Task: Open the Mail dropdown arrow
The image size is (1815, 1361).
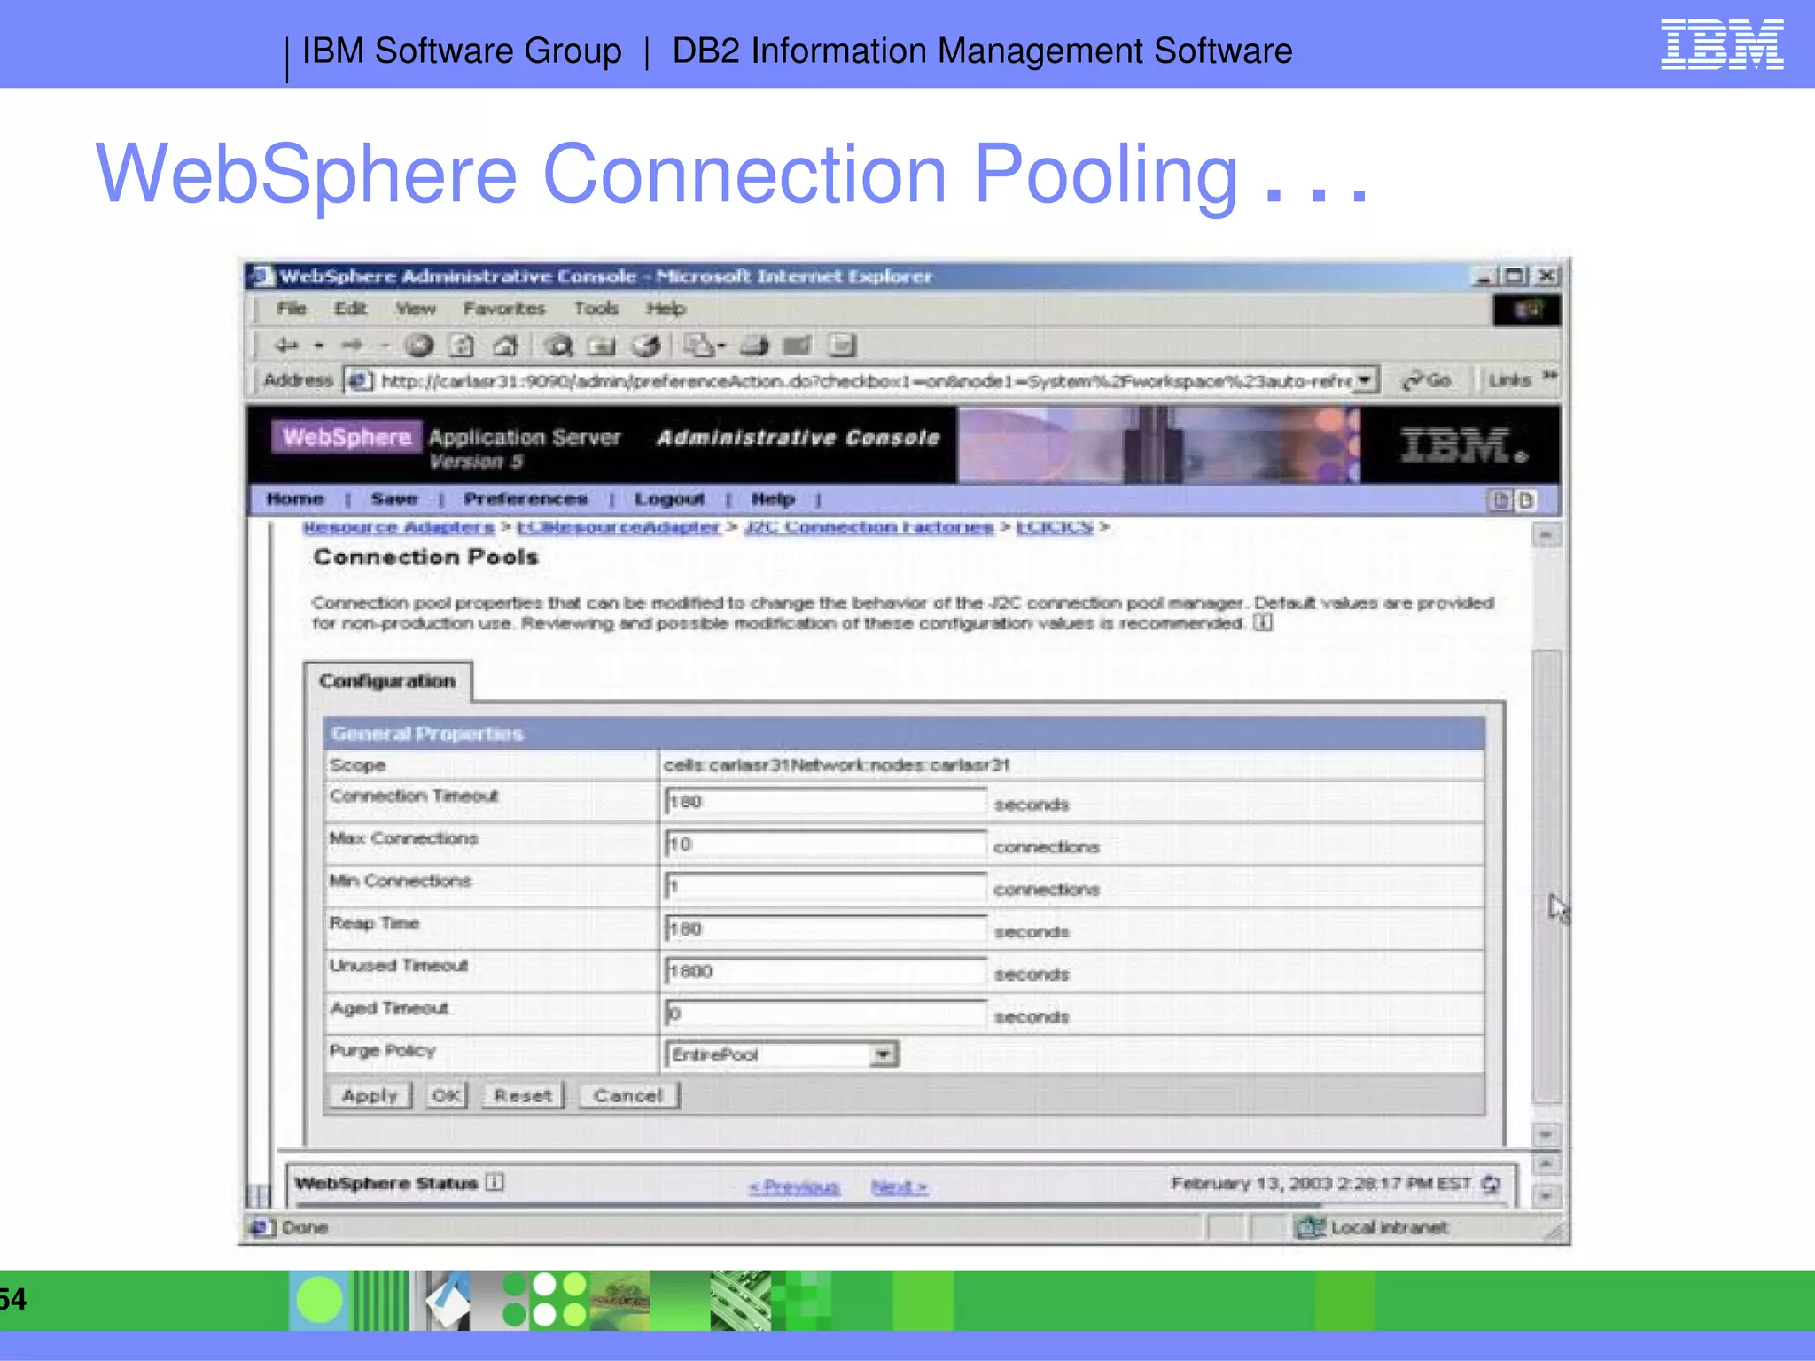Action: (722, 346)
